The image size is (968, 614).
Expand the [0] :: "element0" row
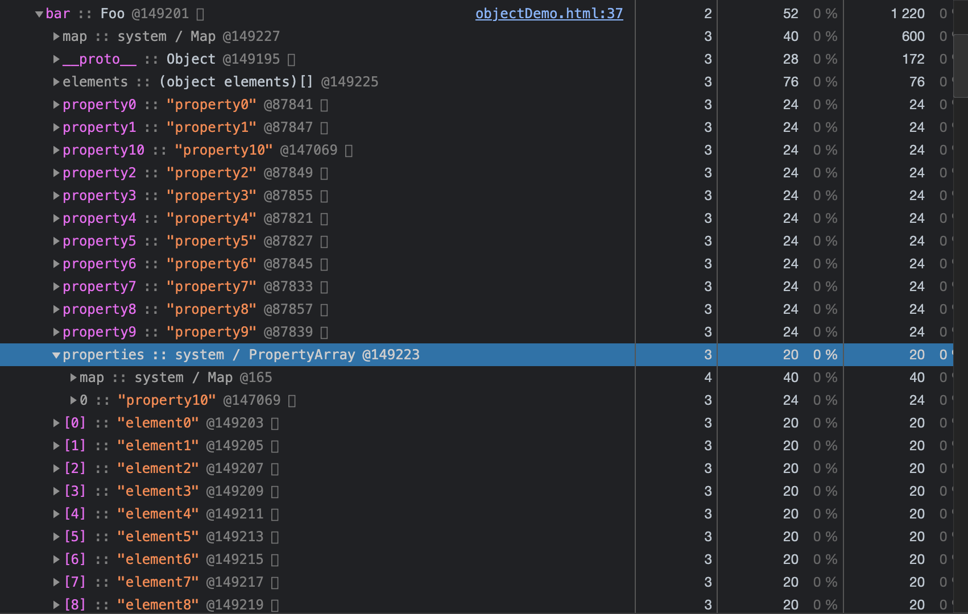56,423
